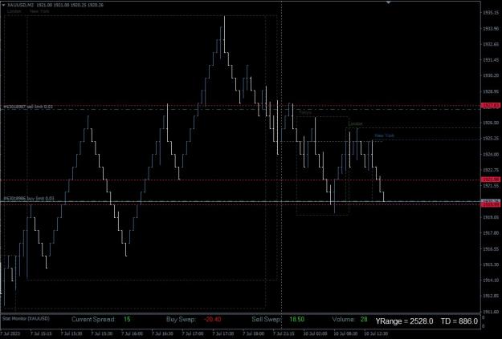Click the 10 Jul 12:30 time axis label

376,333
